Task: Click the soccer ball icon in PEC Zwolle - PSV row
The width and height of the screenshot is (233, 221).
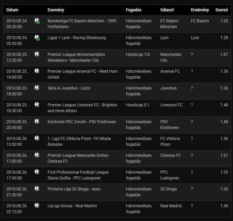Action: (37, 121)
